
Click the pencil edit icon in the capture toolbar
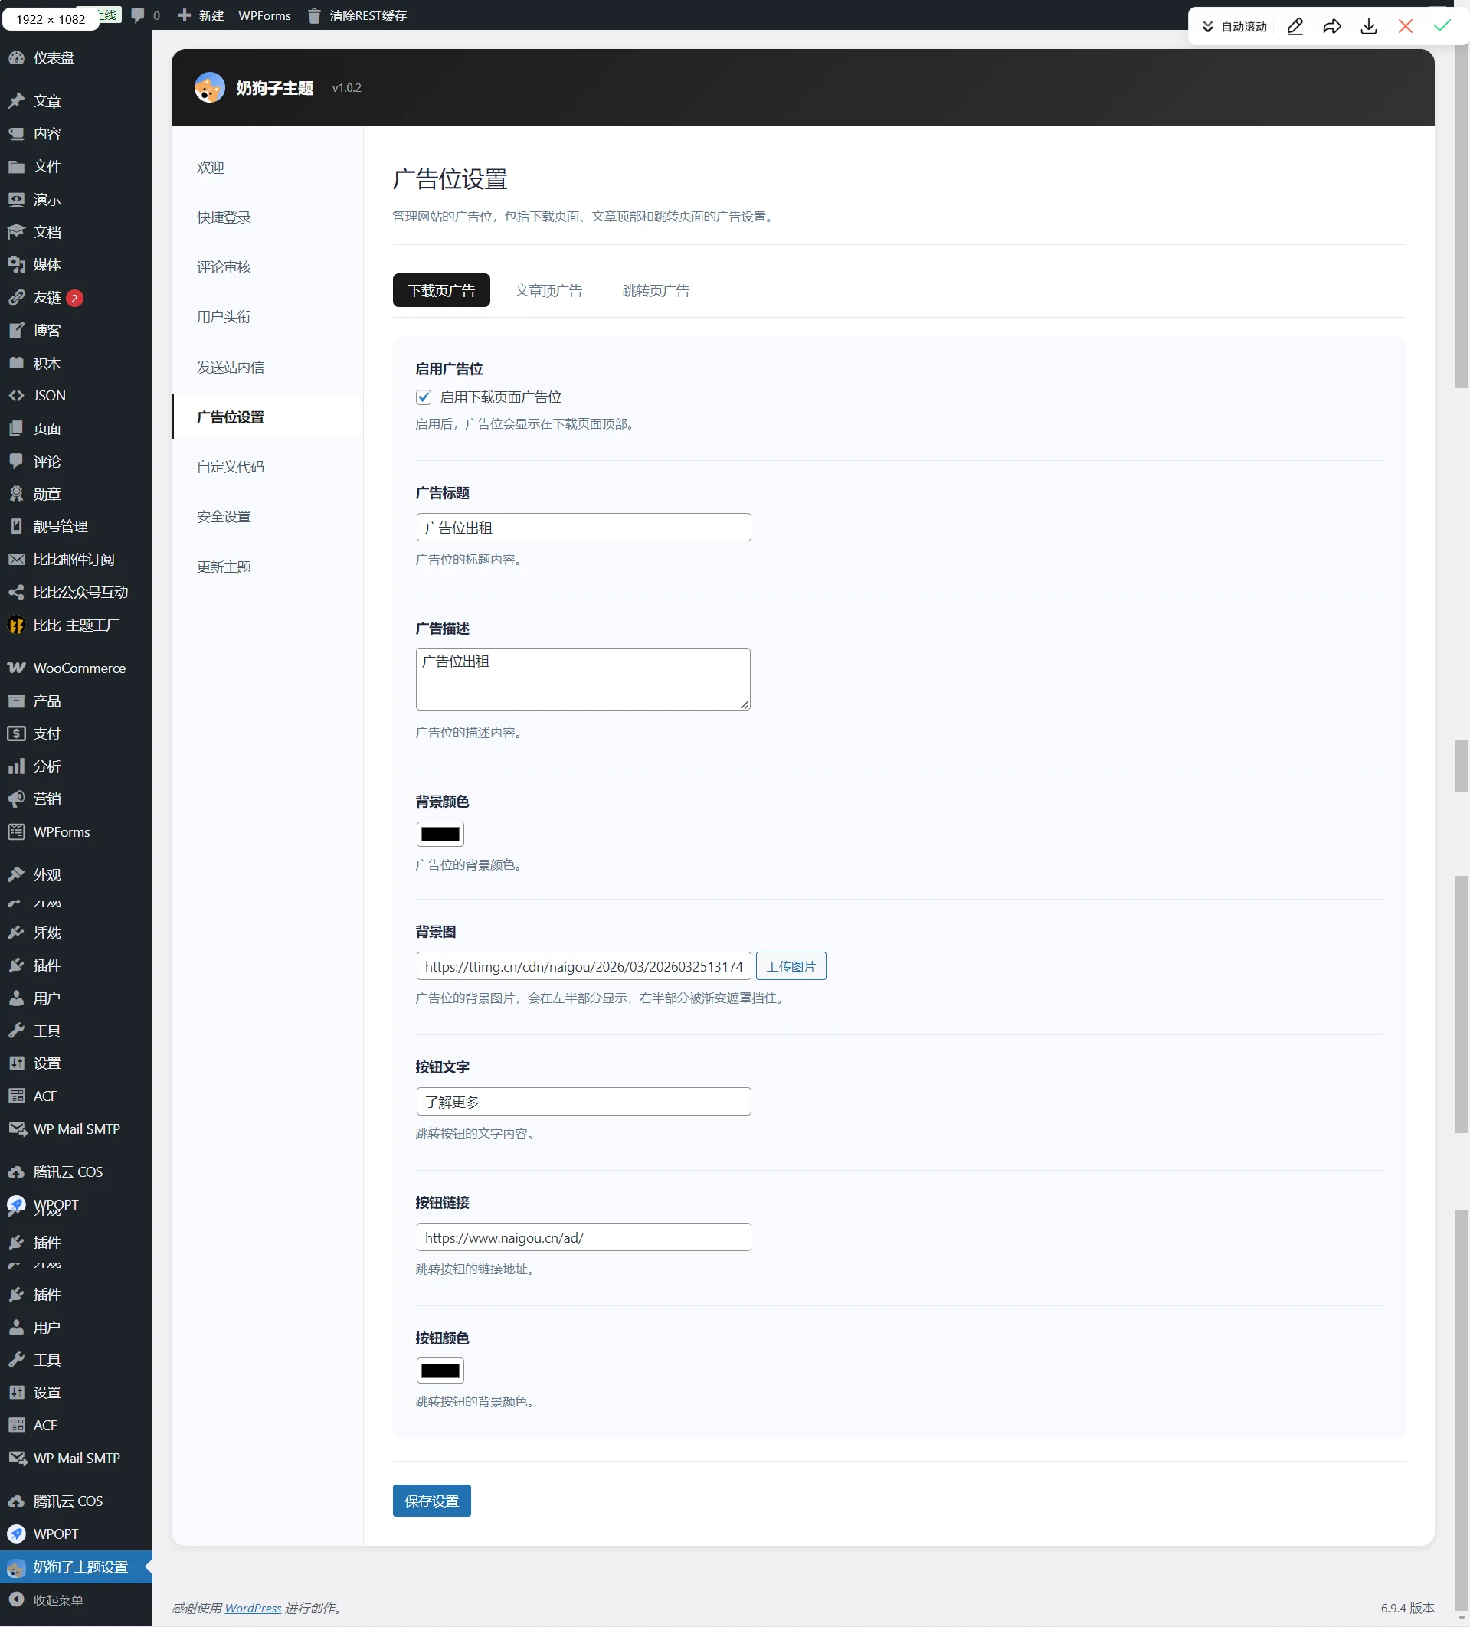pyautogui.click(x=1295, y=27)
